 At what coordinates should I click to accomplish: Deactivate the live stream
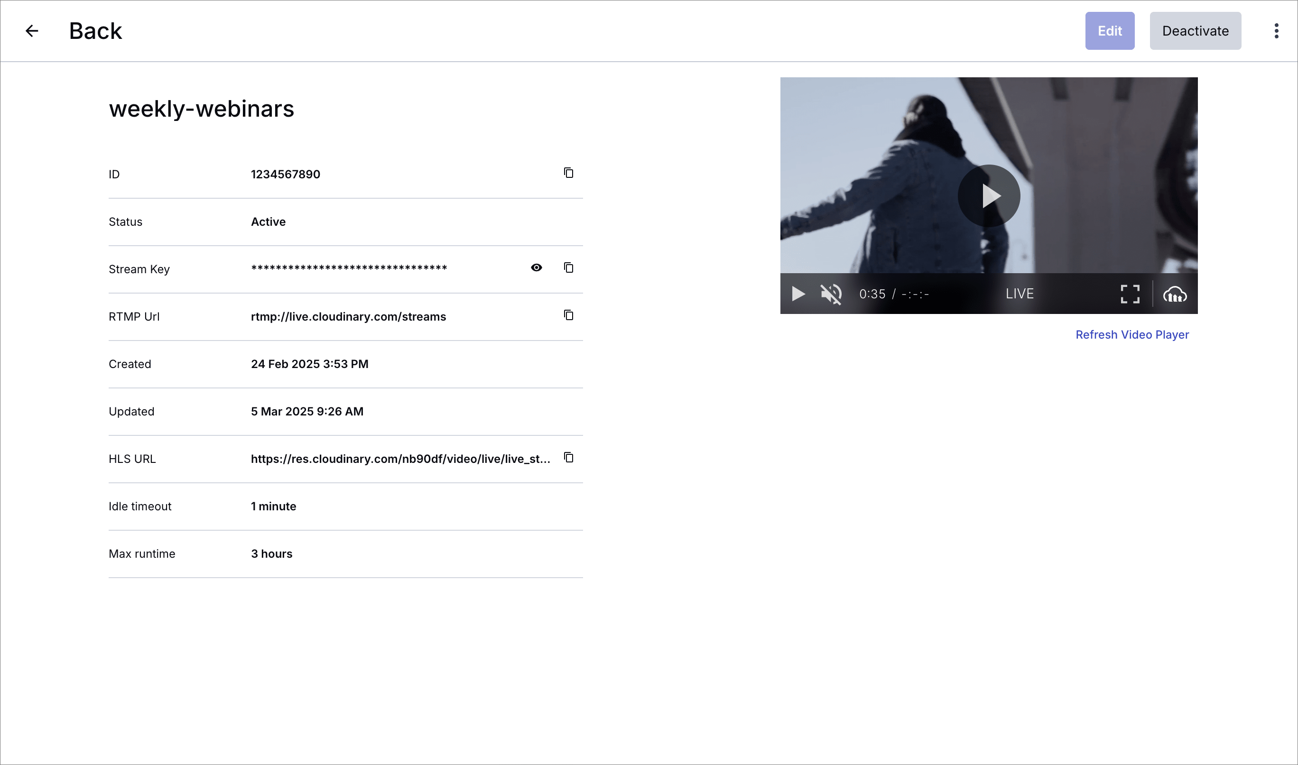pos(1196,31)
